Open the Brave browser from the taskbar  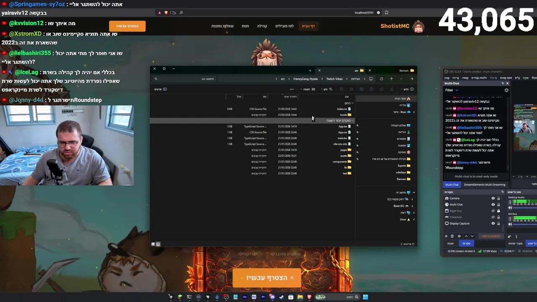coord(309,297)
